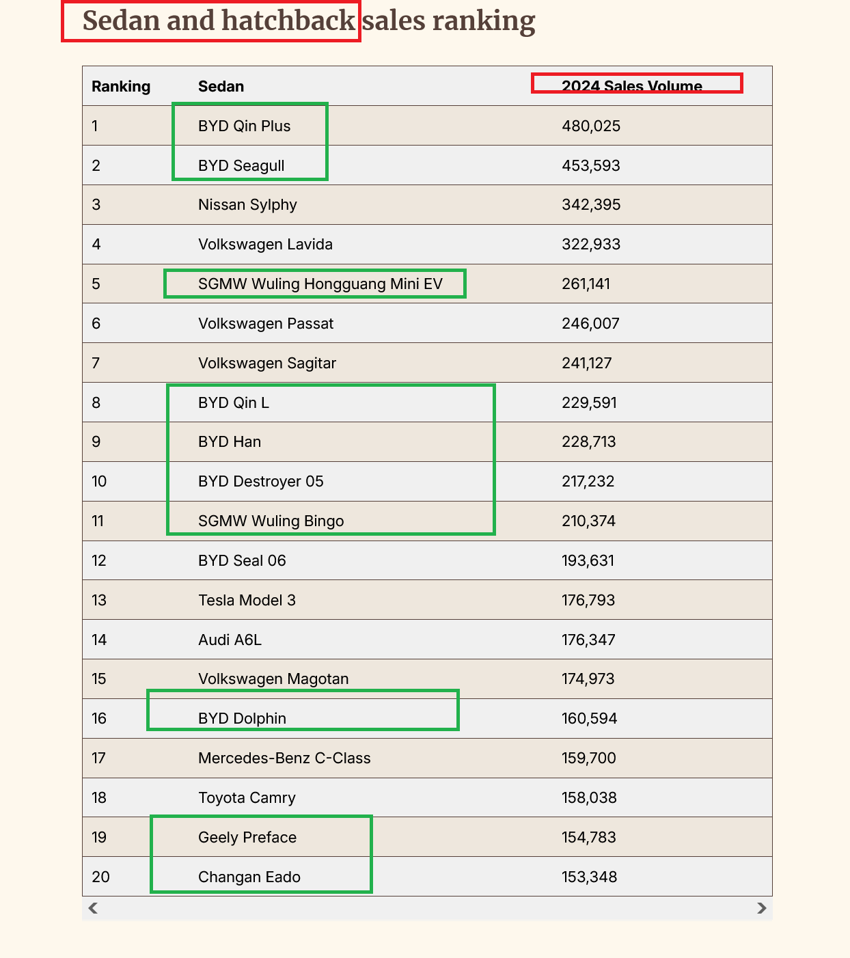Click the sales value 217,232
850x958 pixels.
point(588,482)
